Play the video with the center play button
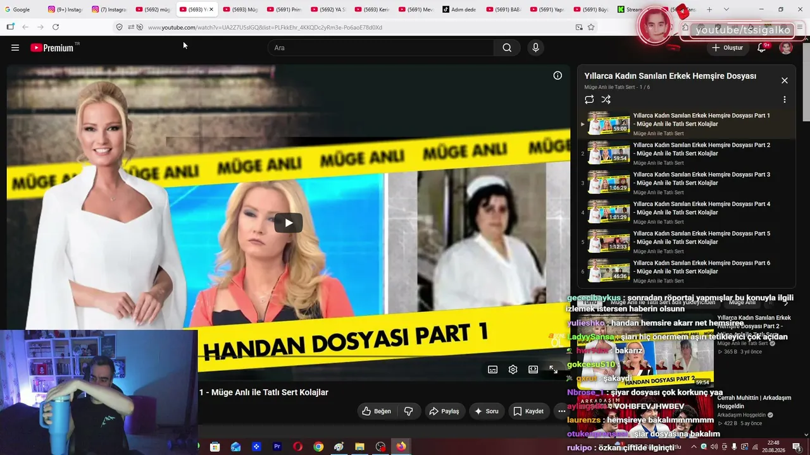Screen dimensions: 810x455 (x=289, y=222)
